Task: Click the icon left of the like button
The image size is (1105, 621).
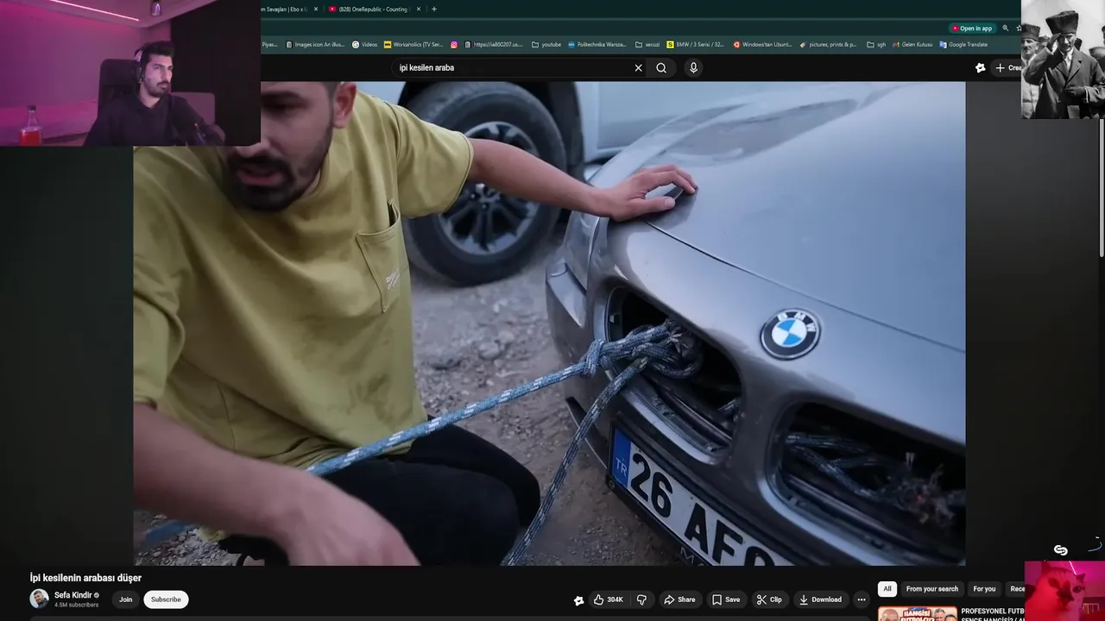Action: (579, 600)
